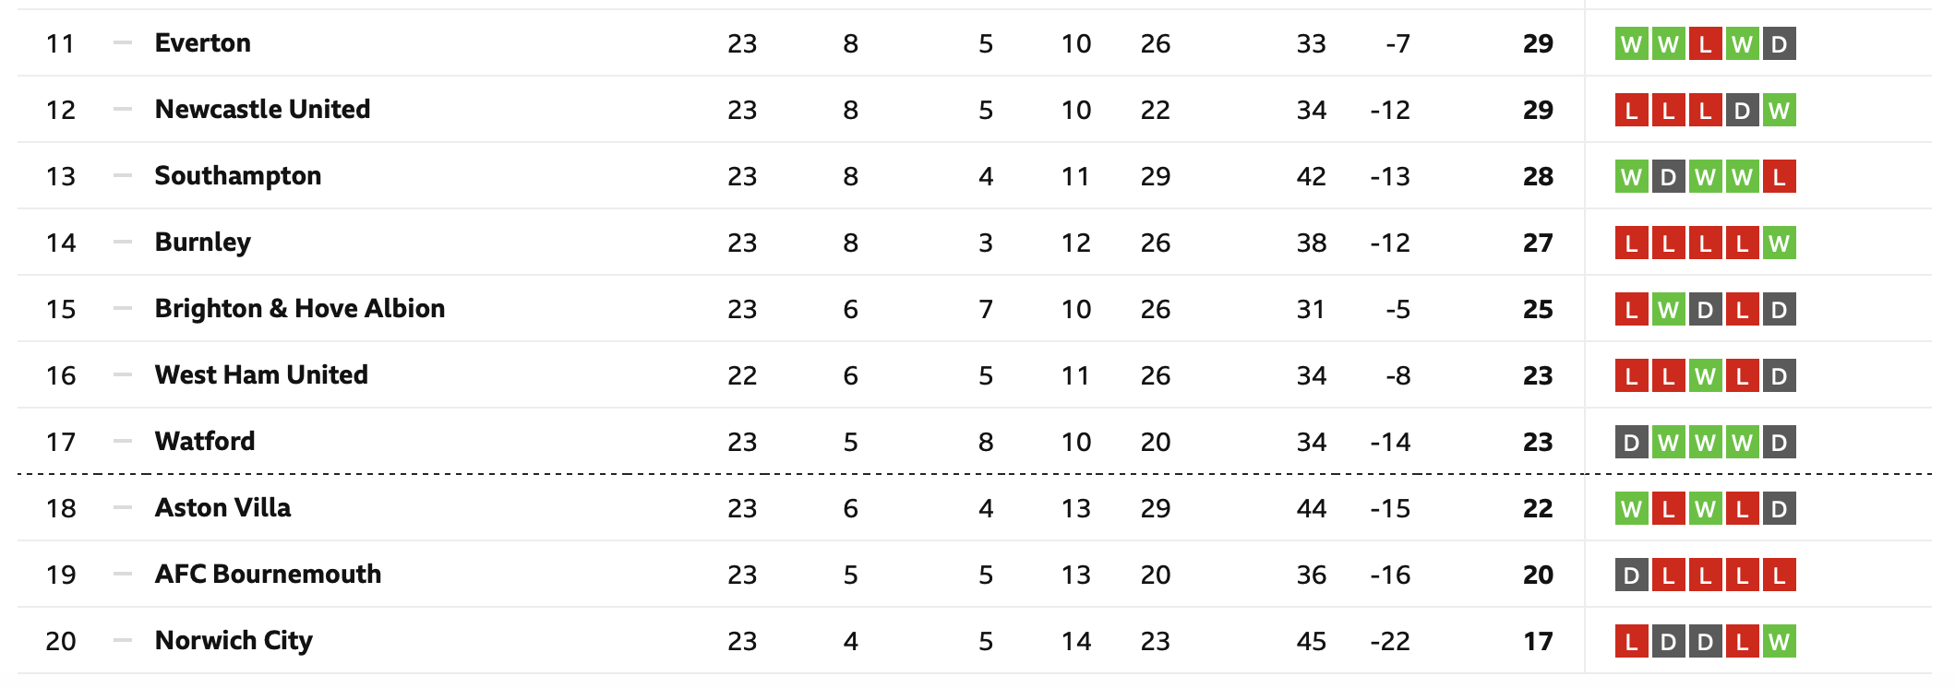
Task: Click Southampton's last red L form badge
Action: (x=1779, y=177)
